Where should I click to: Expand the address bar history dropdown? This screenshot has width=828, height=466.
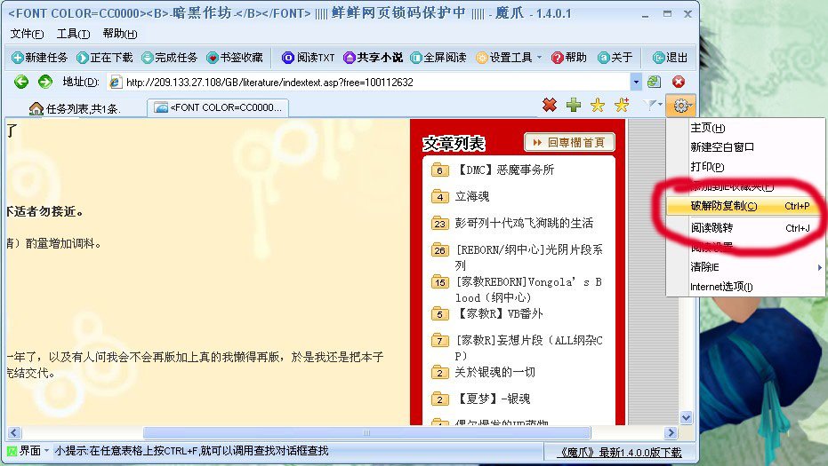pyautogui.click(x=636, y=83)
